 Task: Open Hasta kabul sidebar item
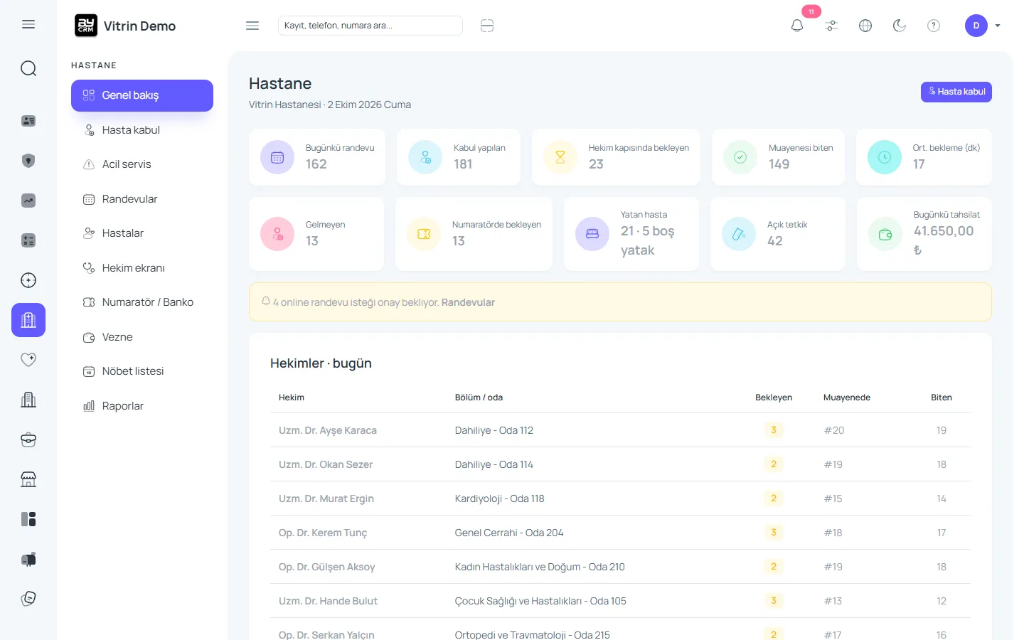click(142, 130)
